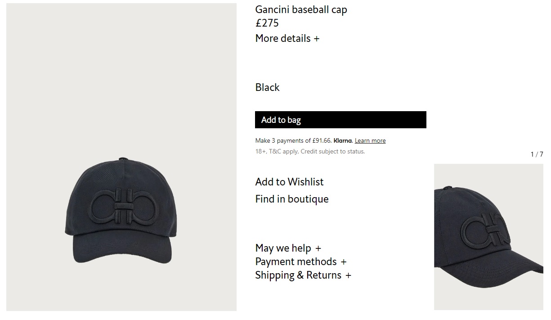The image size is (551, 320).
Task: Click the £275 price
Action: click(267, 23)
